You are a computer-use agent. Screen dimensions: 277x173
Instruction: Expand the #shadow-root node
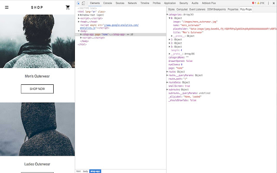(x=79, y=15)
